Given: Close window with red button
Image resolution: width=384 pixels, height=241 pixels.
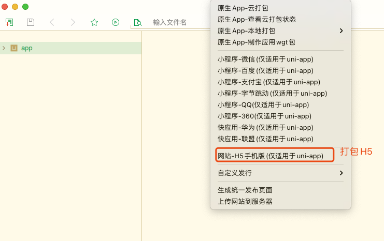Looking at the screenshot, I should click(x=5, y=7).
